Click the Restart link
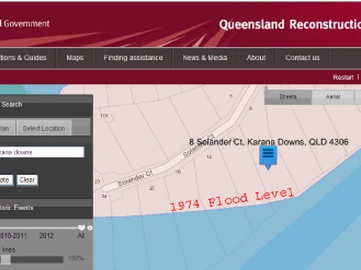 tap(343, 77)
